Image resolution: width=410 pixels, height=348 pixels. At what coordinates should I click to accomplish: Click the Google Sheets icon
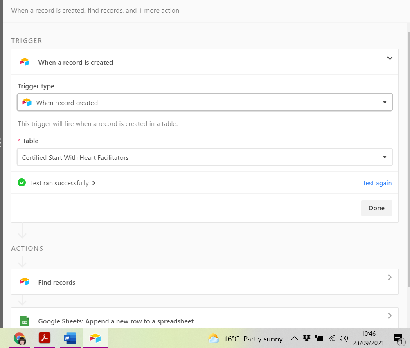point(25,321)
